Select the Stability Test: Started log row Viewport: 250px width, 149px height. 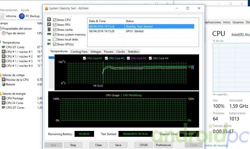(x=141, y=26)
